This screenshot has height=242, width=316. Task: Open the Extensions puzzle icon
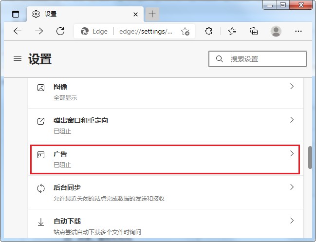pos(208,31)
